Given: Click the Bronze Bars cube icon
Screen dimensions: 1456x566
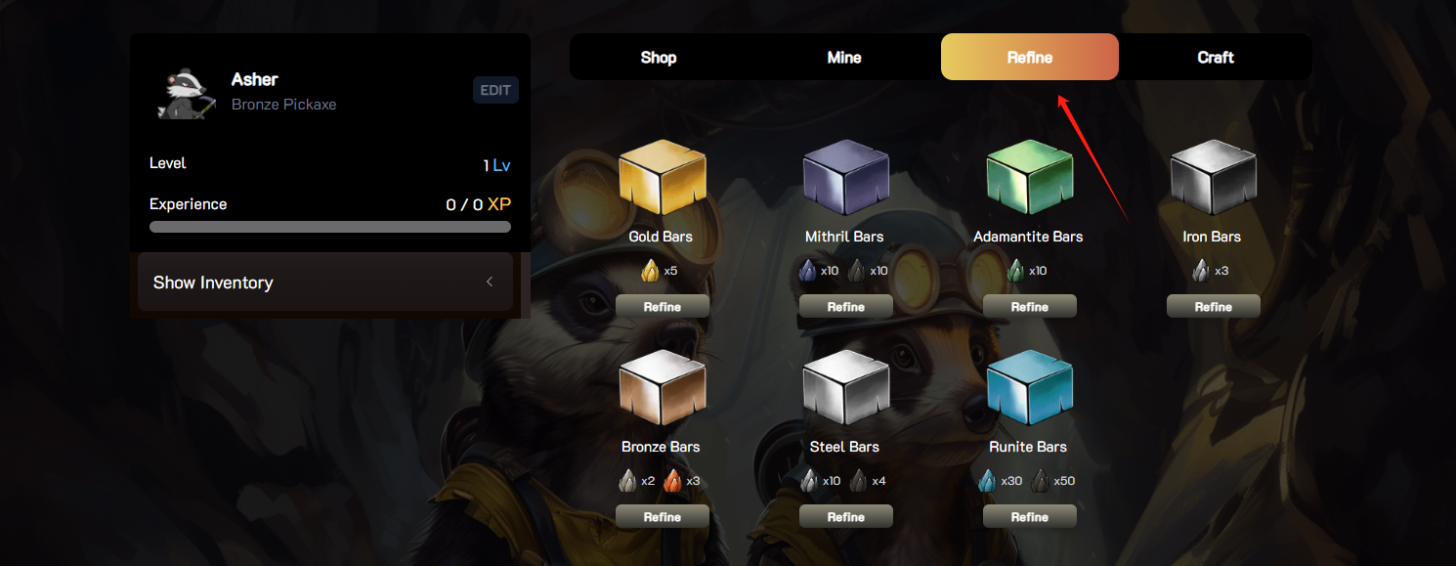Looking at the screenshot, I should 663,390.
